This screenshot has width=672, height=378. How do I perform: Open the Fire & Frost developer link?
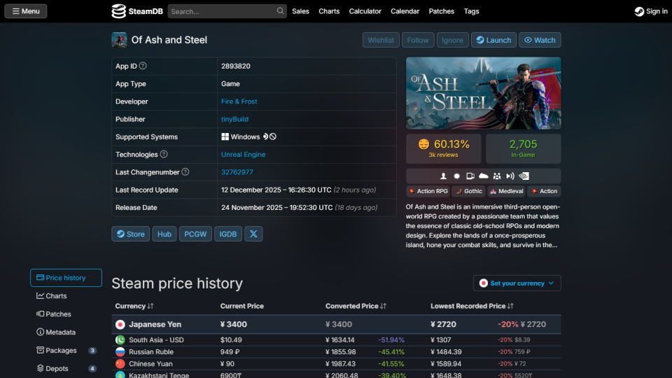click(239, 101)
